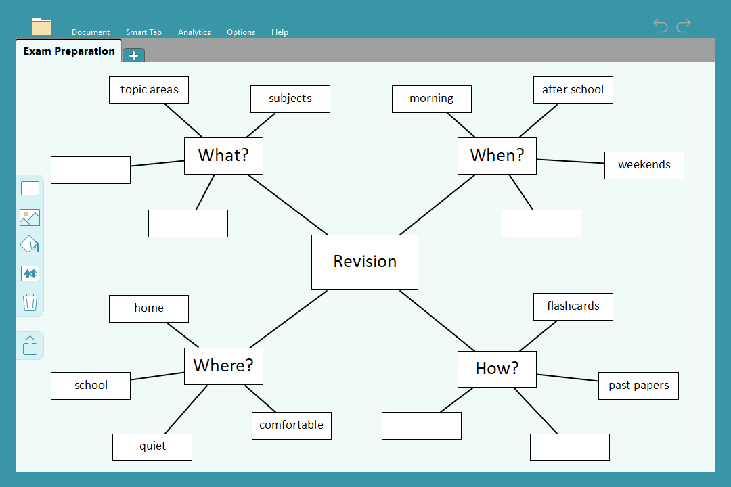
Task: Select the paint bucket fill tool
Action: [30, 245]
